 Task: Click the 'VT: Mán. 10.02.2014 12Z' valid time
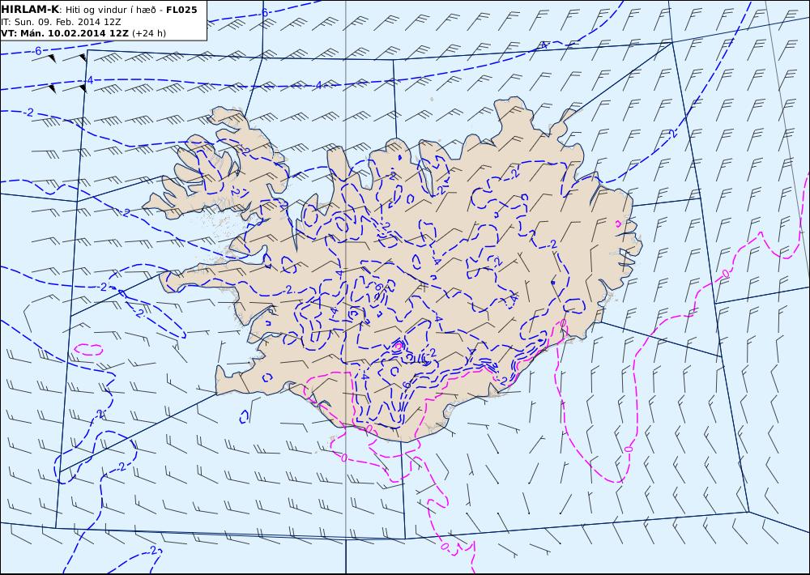[65, 33]
